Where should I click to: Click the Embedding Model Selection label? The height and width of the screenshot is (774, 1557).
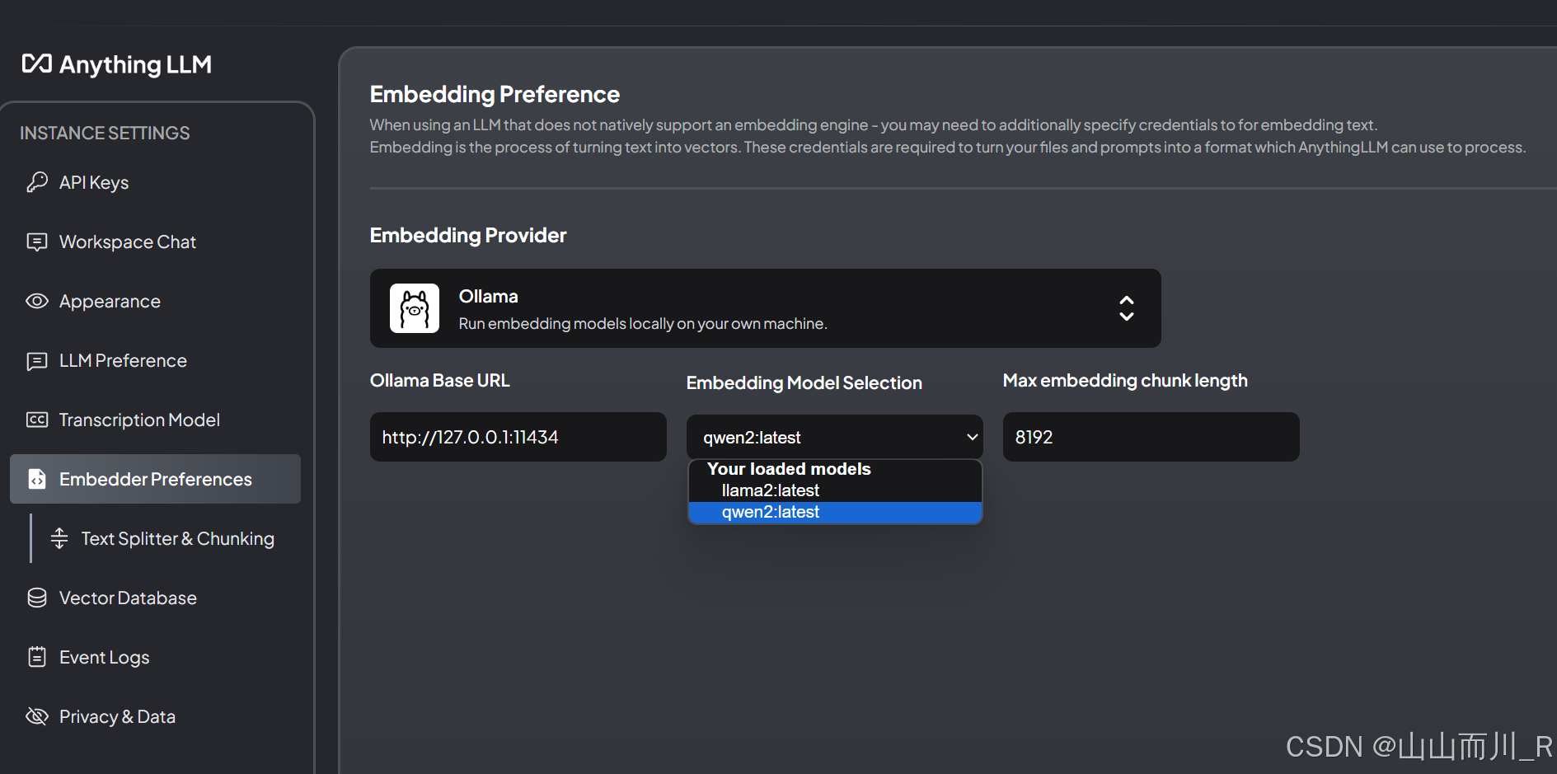coord(804,383)
